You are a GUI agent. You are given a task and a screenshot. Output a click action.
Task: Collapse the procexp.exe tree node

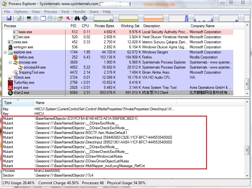(10, 62)
